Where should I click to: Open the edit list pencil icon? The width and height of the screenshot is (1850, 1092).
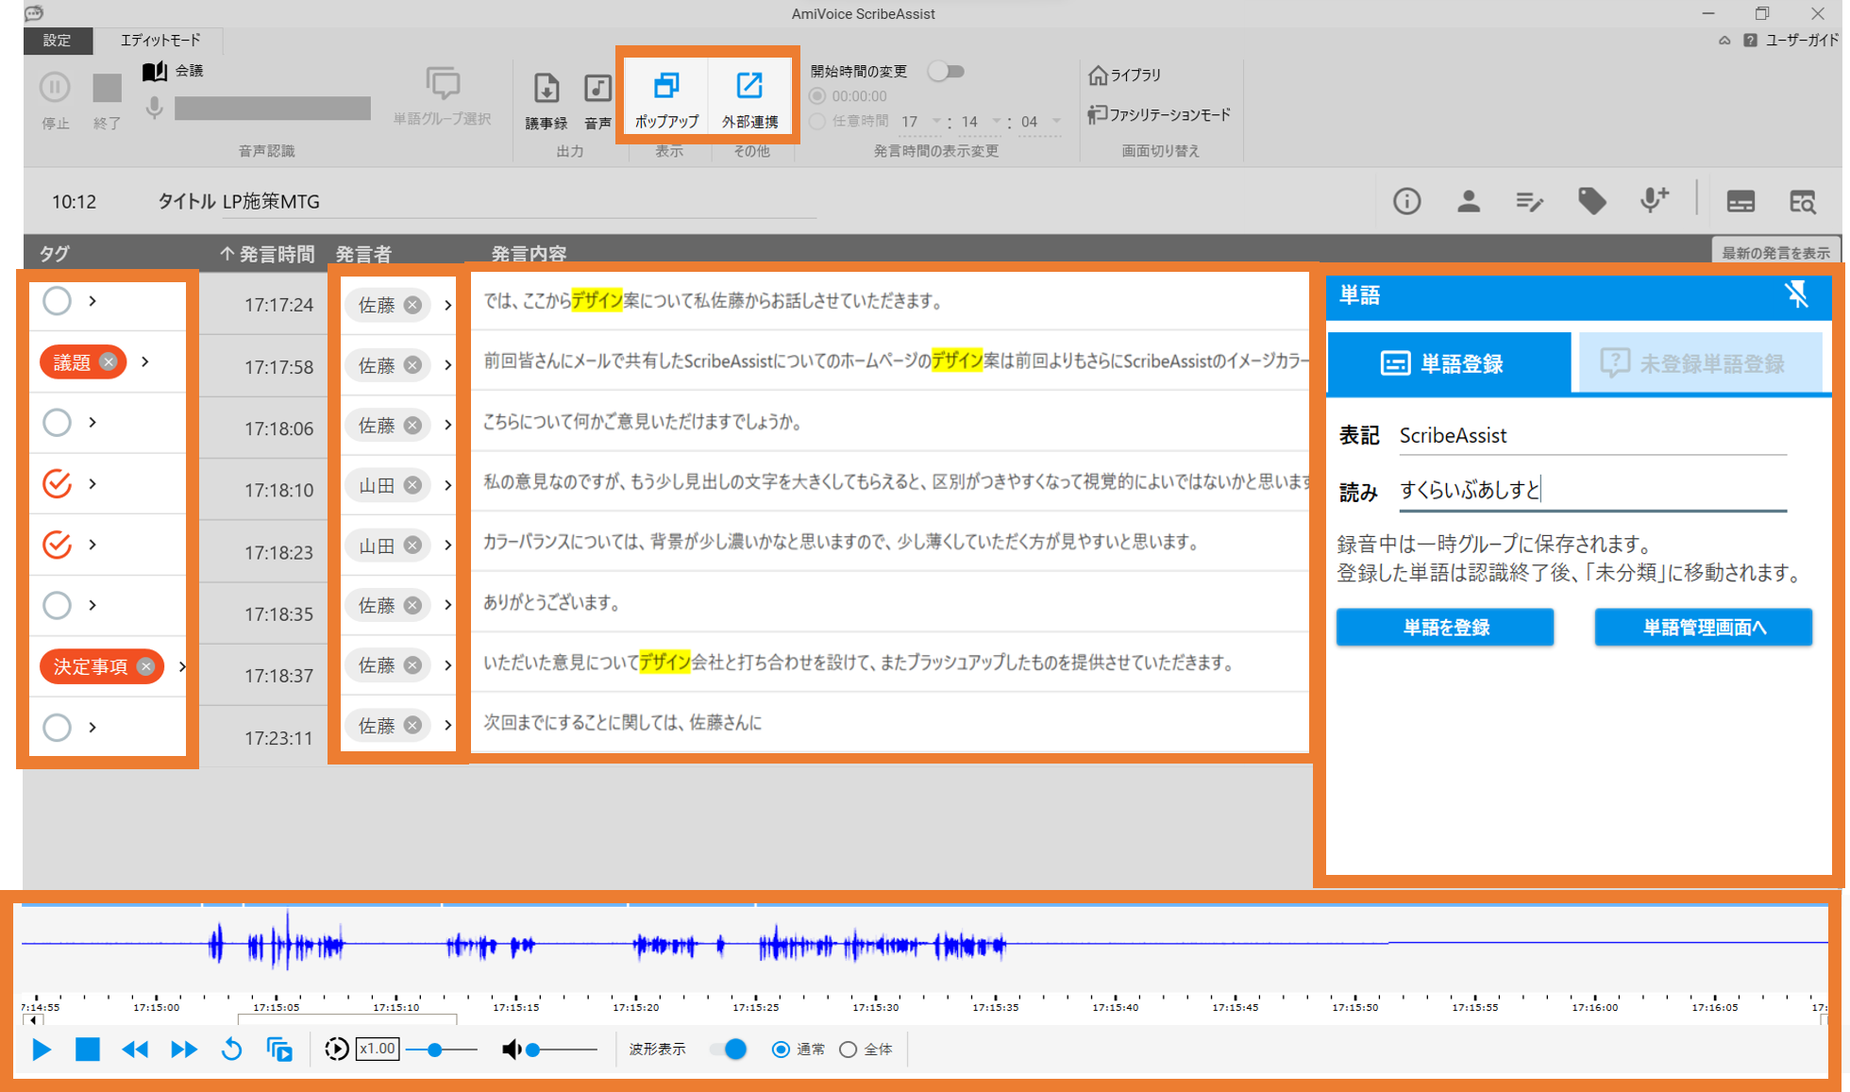click(x=1529, y=201)
